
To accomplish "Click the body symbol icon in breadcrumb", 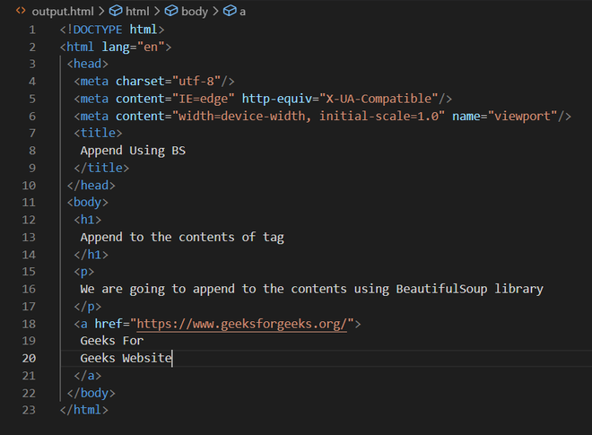I will pyautogui.click(x=170, y=11).
